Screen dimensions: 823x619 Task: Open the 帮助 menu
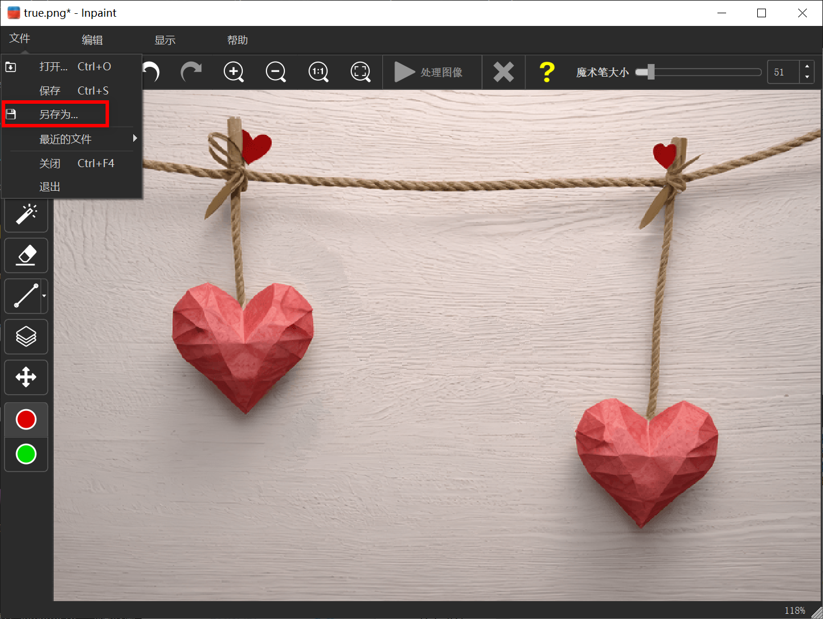pyautogui.click(x=238, y=40)
